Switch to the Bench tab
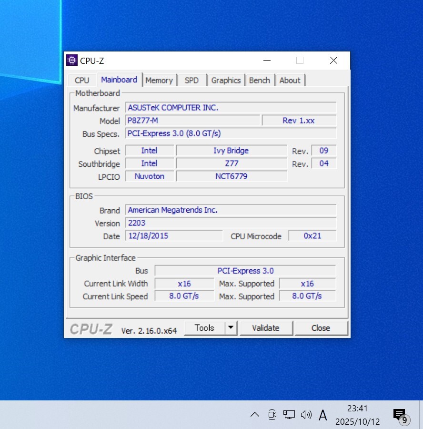 click(259, 81)
